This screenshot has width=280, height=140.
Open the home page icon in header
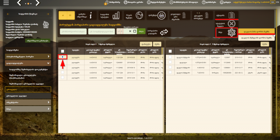click(x=134, y=2)
